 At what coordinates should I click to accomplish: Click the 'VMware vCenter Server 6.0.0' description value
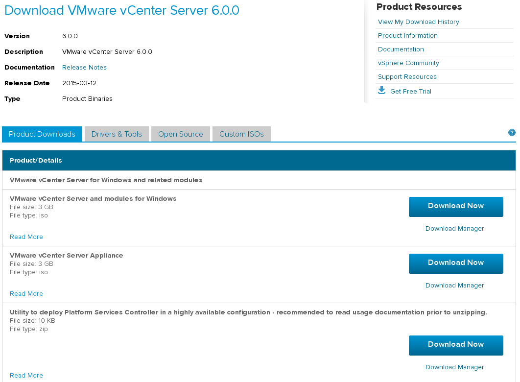click(x=107, y=52)
